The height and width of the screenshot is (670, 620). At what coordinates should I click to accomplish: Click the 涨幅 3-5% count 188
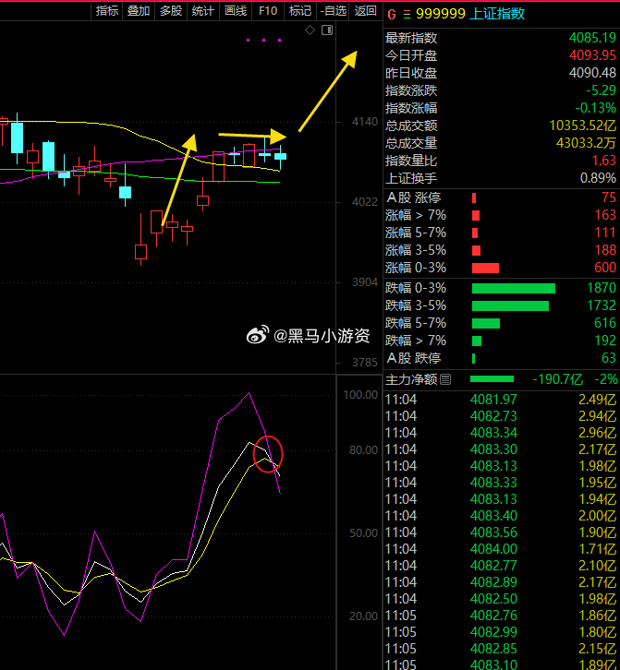pos(605,250)
